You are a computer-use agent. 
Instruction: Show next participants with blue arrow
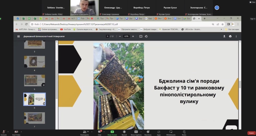[217, 8]
